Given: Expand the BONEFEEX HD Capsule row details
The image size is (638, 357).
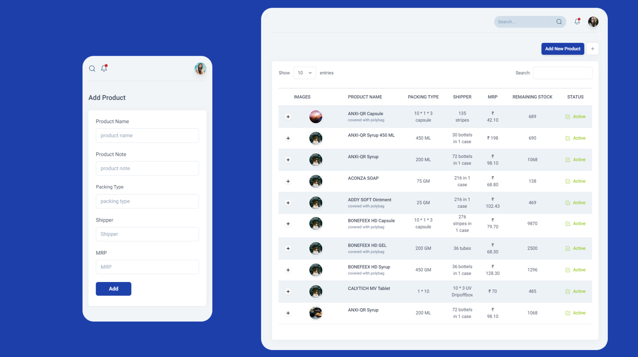Looking at the screenshot, I should pos(288,224).
